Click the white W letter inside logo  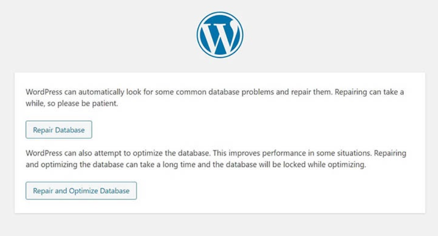pyautogui.click(x=220, y=35)
